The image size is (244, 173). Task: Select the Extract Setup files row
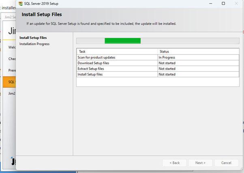coord(158,69)
